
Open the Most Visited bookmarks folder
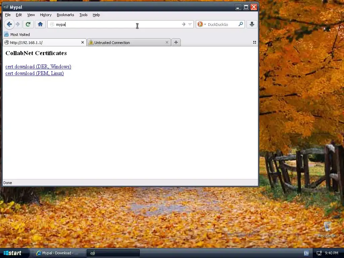pyautogui.click(x=17, y=35)
